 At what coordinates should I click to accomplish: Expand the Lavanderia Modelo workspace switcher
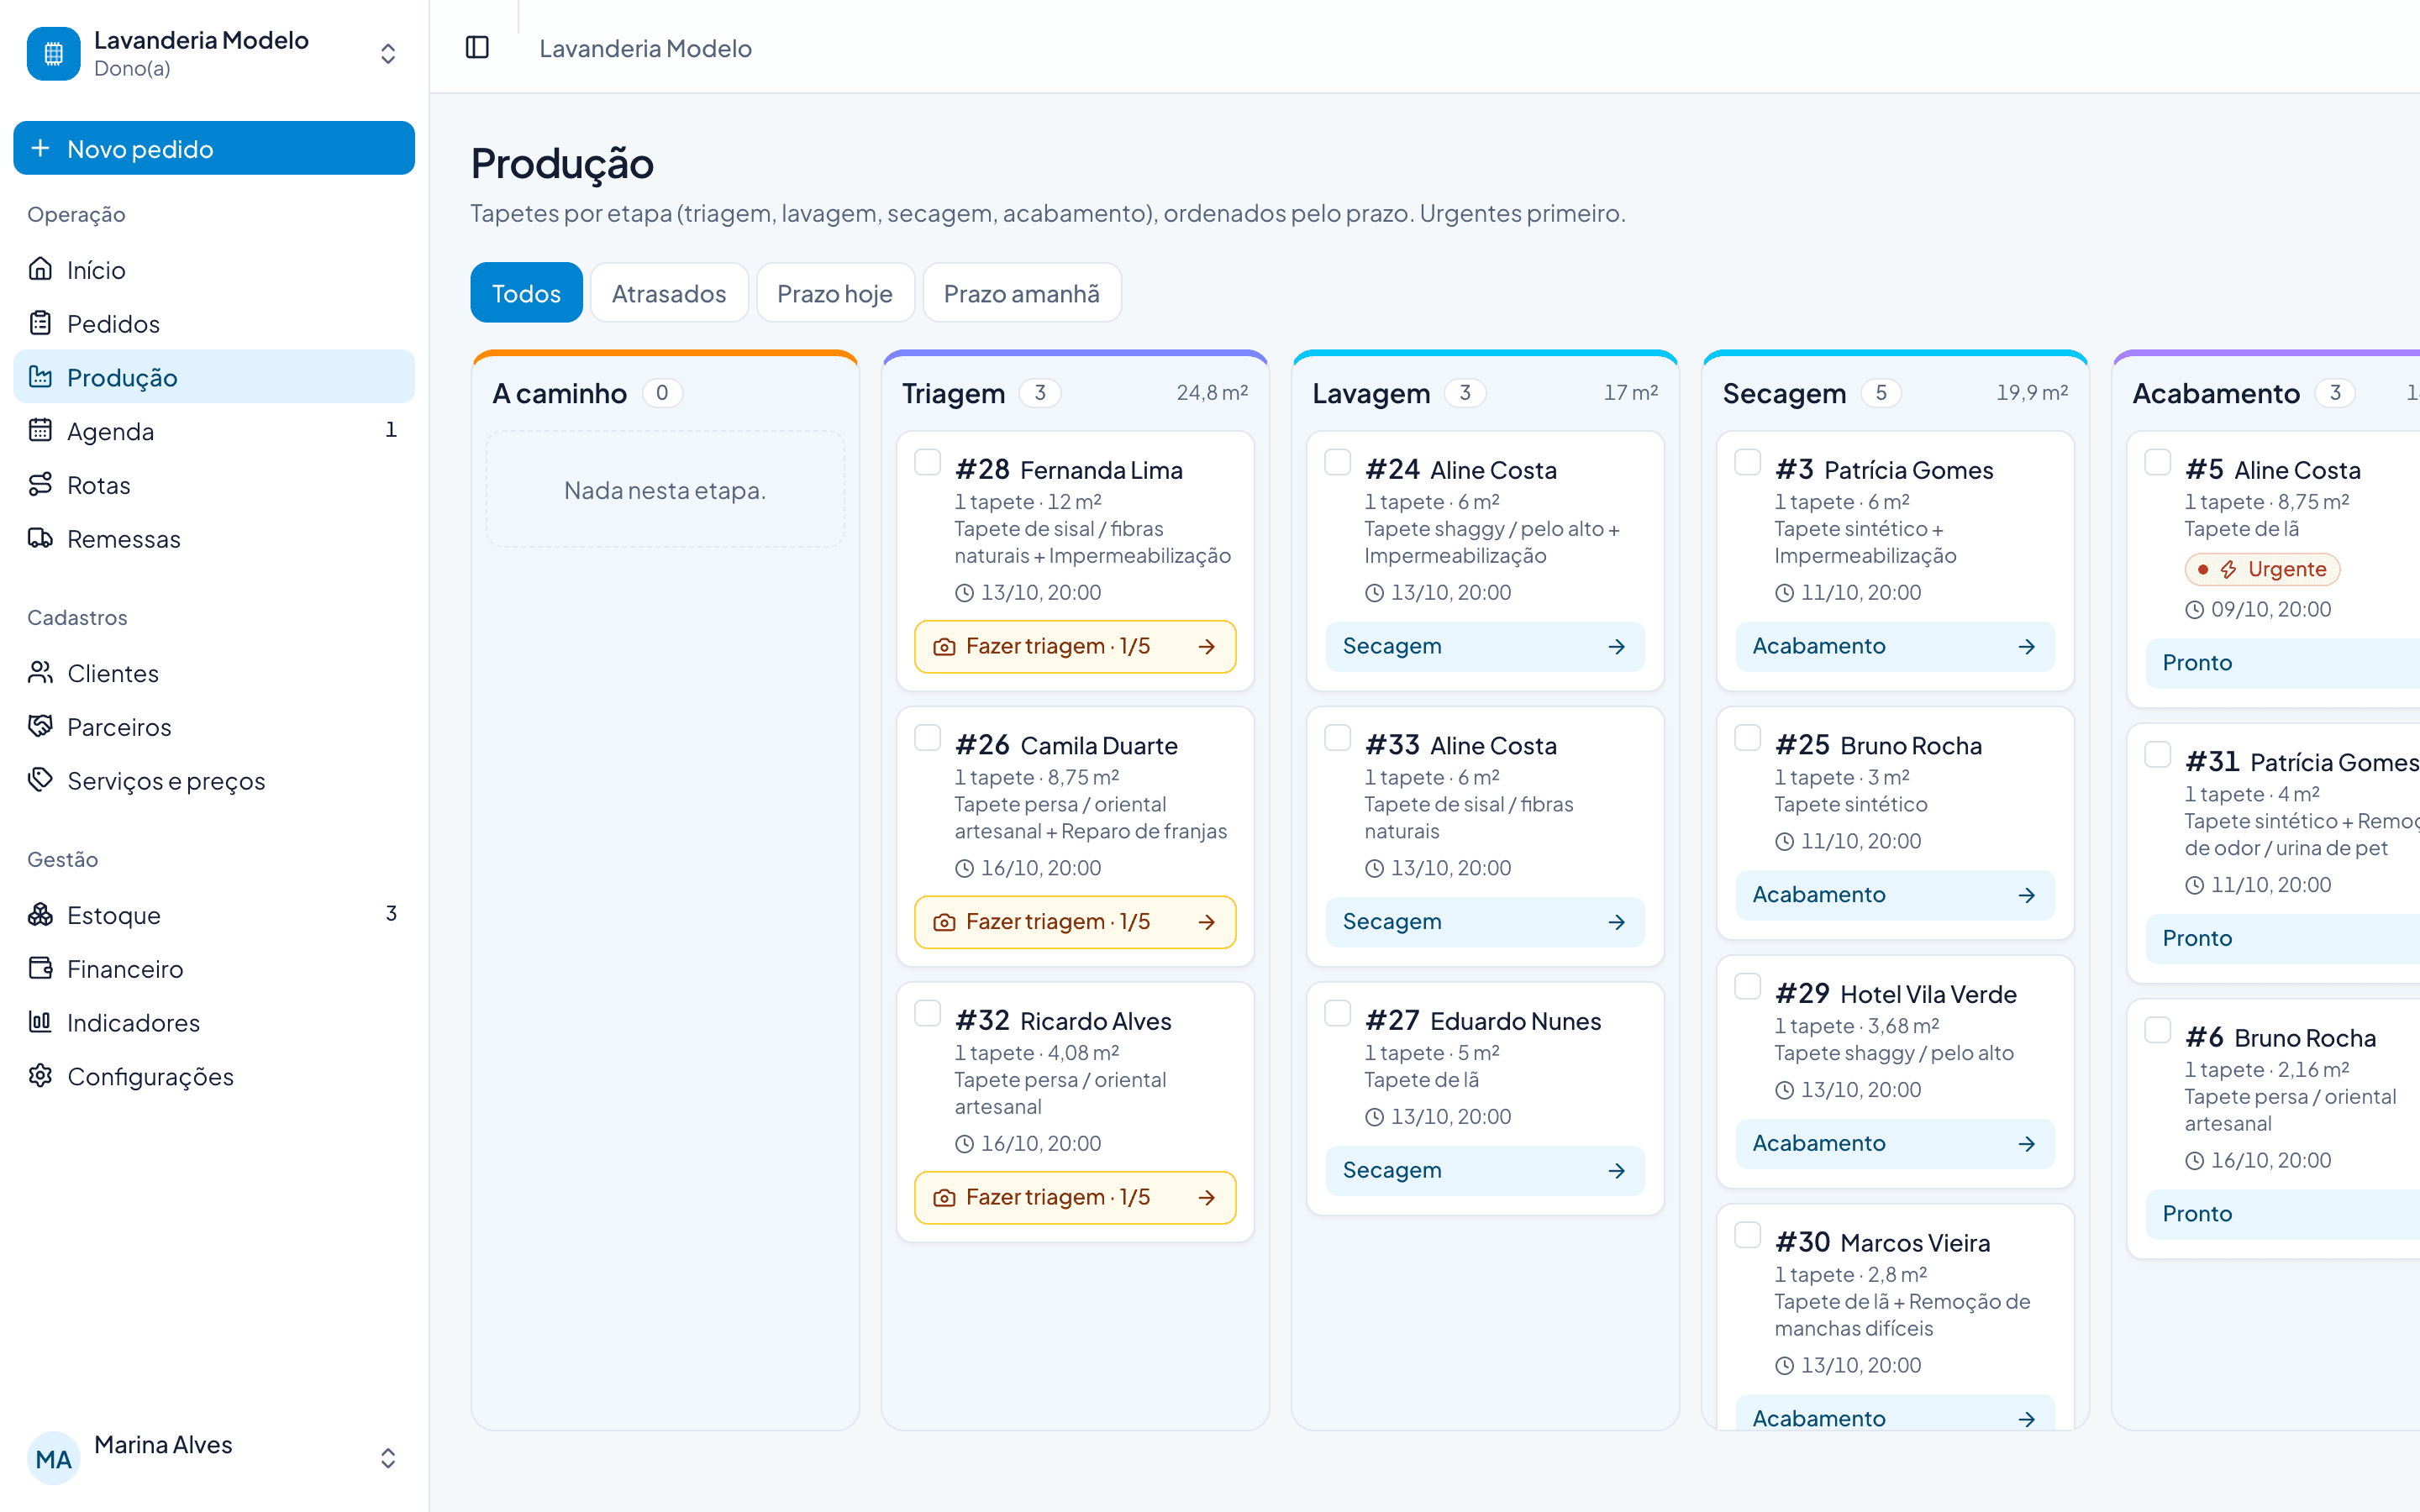388,54
